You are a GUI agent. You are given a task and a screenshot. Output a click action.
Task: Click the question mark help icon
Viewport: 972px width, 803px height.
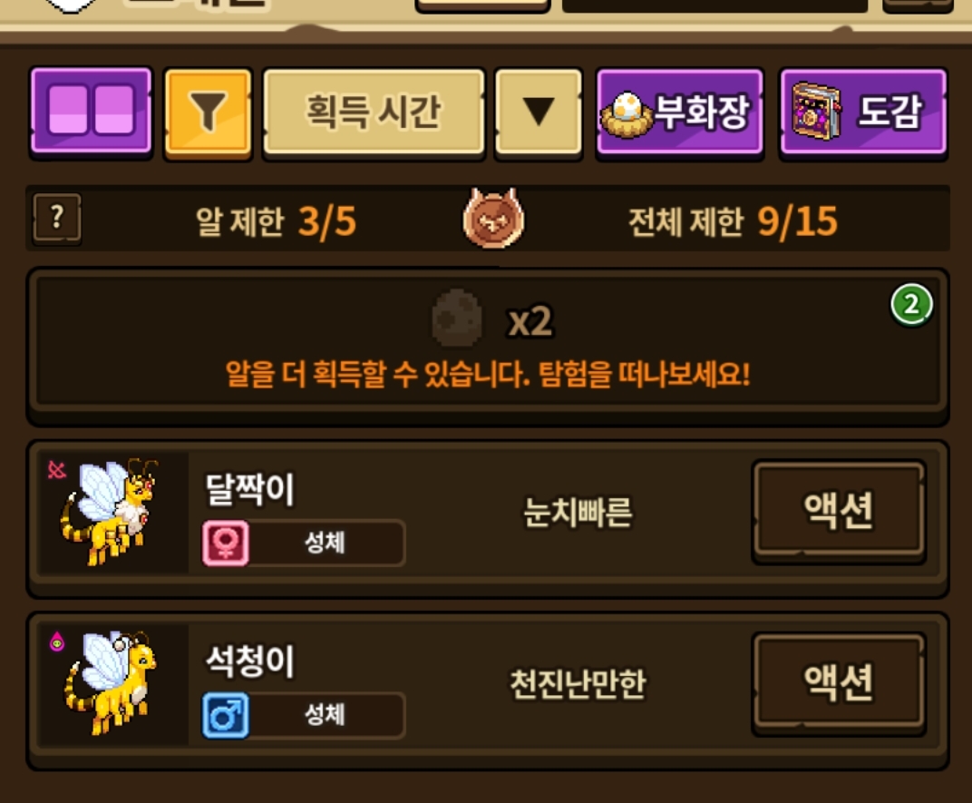(57, 218)
